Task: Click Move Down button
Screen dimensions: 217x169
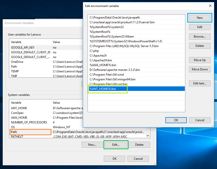Action: pyautogui.click(x=200, y=69)
